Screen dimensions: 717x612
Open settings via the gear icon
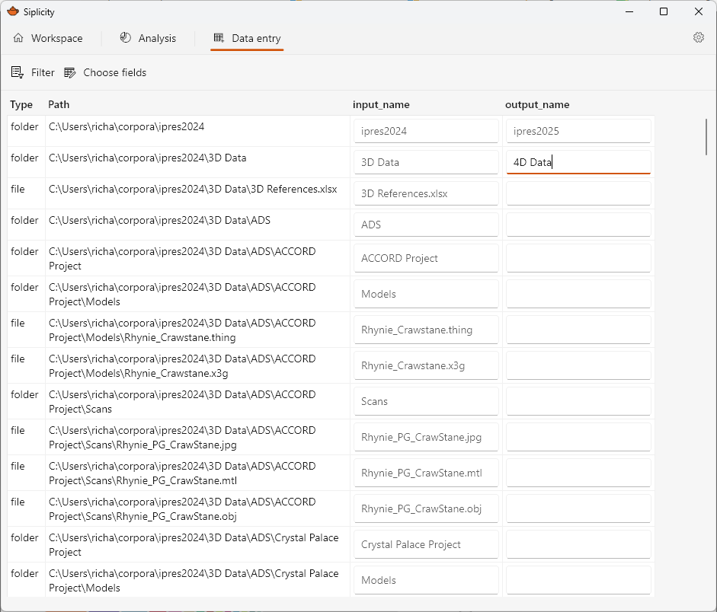(x=699, y=37)
